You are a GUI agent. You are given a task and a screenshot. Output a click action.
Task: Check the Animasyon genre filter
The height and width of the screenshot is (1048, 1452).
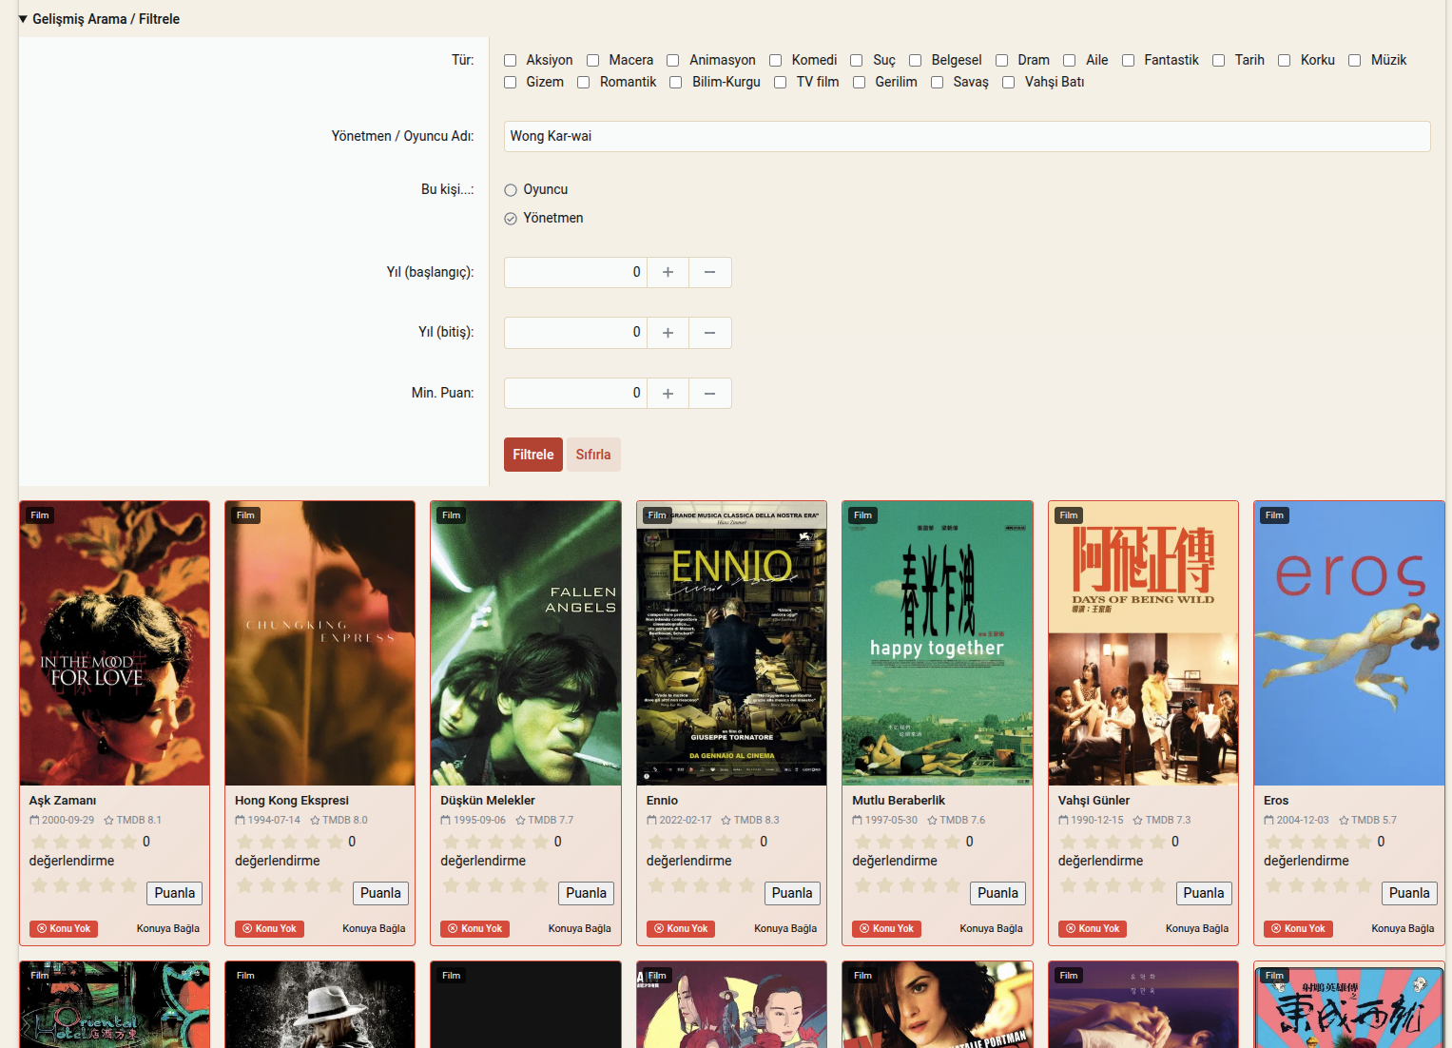[673, 61]
